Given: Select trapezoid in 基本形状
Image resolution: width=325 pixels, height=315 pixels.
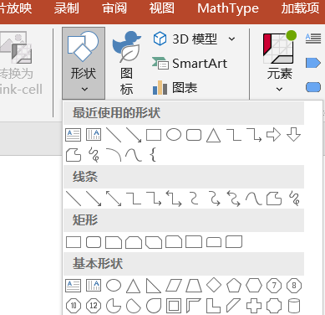Looking at the screenshot, I should pyautogui.click(x=194, y=286).
